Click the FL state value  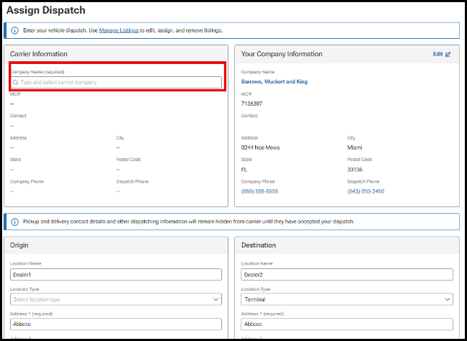point(245,170)
